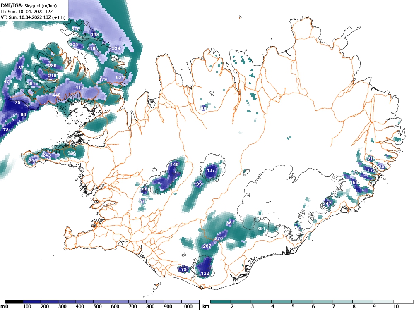Click the visibility value 479 on the map

point(103,79)
